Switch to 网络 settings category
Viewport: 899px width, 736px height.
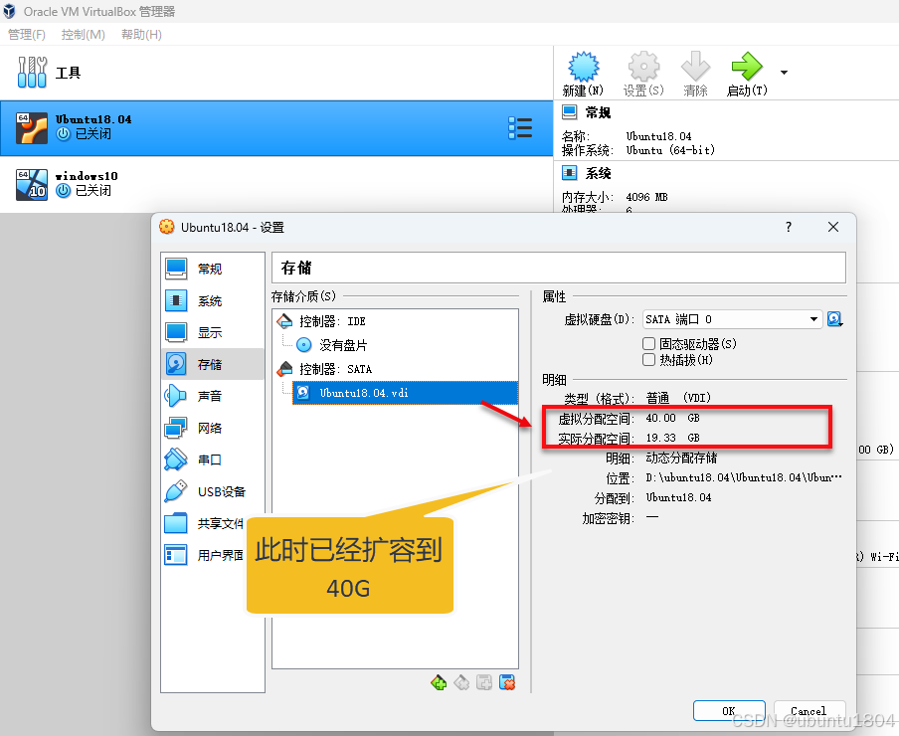[x=213, y=428]
